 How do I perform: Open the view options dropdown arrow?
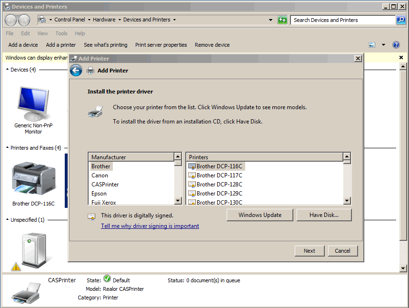383,45
